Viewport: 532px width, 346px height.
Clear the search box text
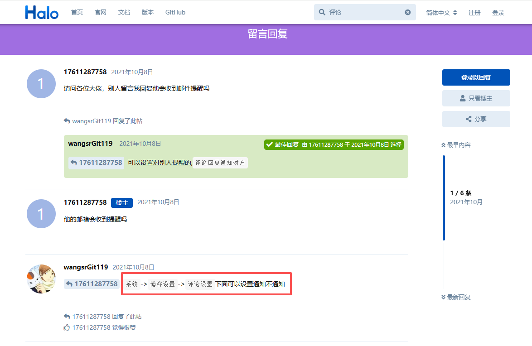click(x=407, y=12)
